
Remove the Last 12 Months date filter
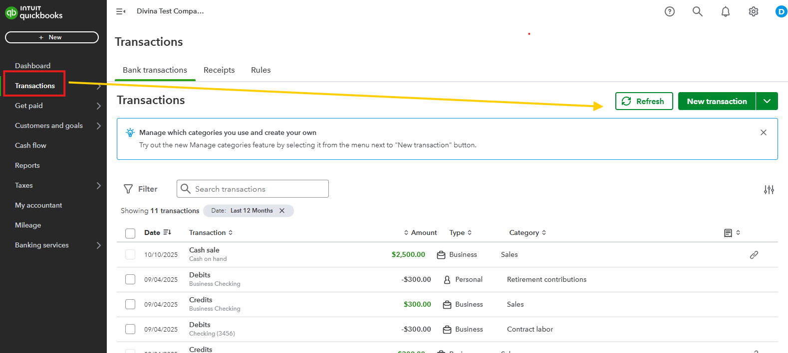[x=282, y=211]
